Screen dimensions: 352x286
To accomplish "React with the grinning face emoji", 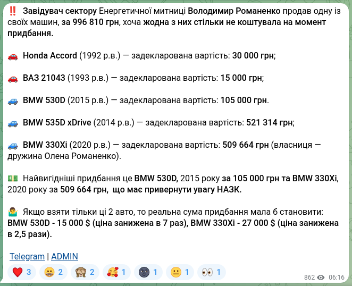I will (x=53, y=272).
